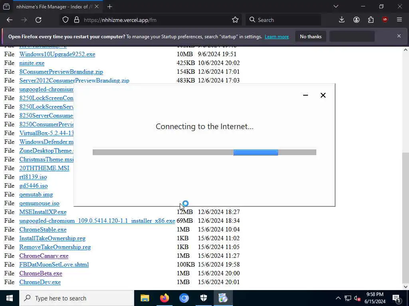This screenshot has height=306, width=409.
Task: Open the qemumouse.iso link
Action: pos(39,203)
